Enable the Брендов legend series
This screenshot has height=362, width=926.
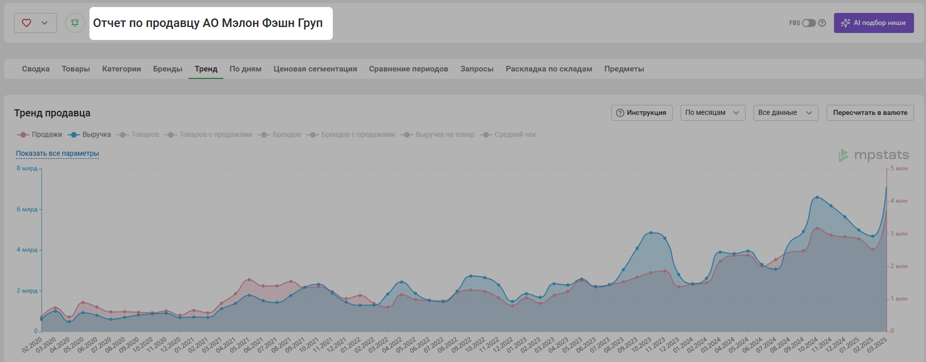coord(279,135)
